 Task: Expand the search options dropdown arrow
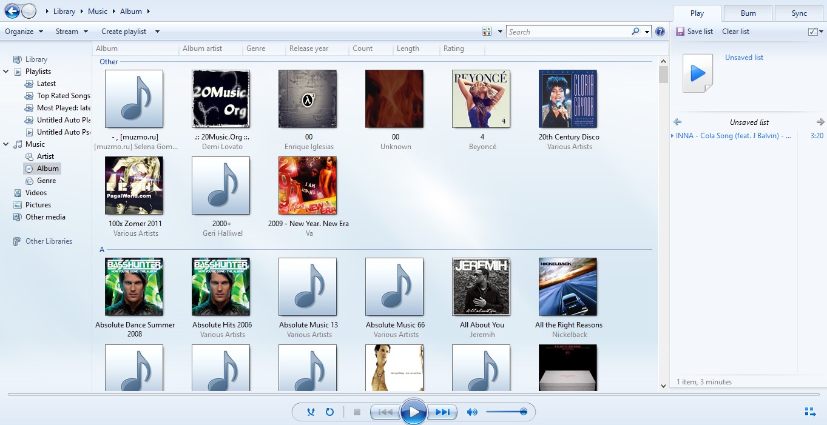click(x=647, y=32)
